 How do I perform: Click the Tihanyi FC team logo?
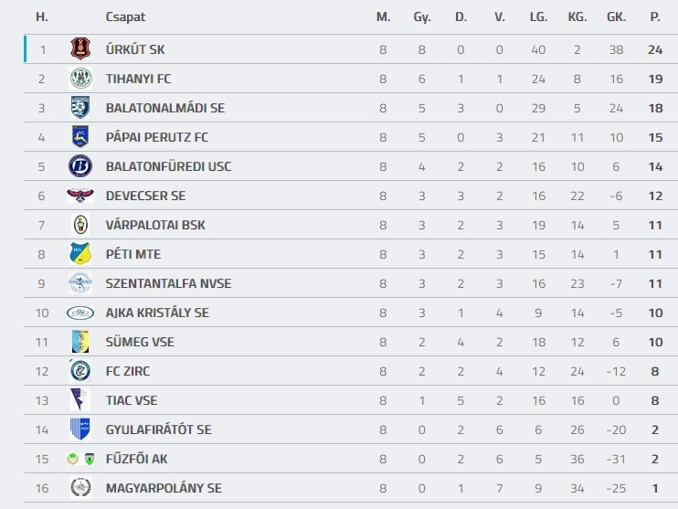(x=80, y=79)
